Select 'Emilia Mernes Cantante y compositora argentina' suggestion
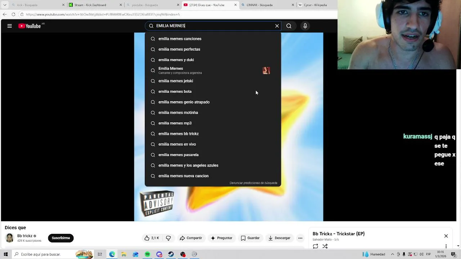 click(x=213, y=71)
